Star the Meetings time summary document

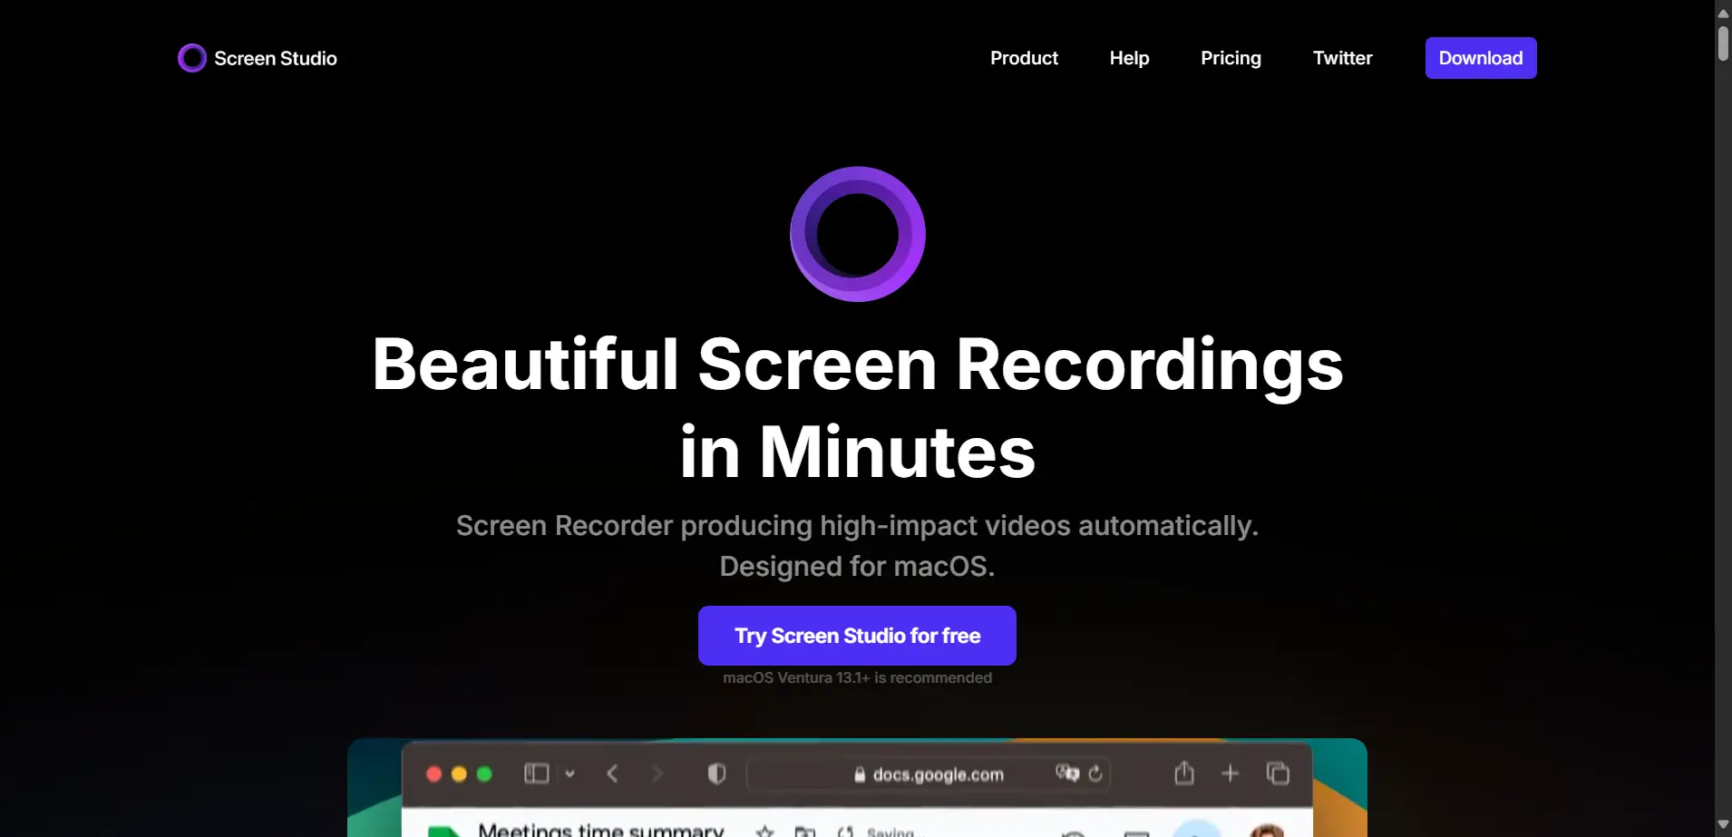tap(766, 832)
